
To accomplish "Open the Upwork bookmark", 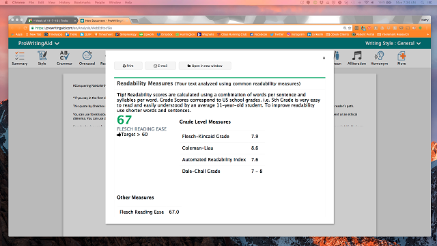I will click(x=147, y=35).
